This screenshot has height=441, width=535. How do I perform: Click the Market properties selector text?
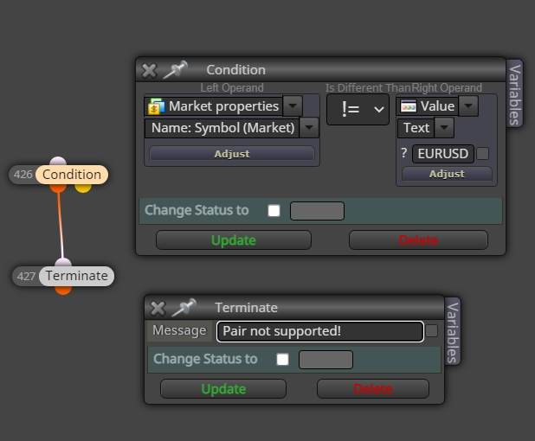point(224,106)
